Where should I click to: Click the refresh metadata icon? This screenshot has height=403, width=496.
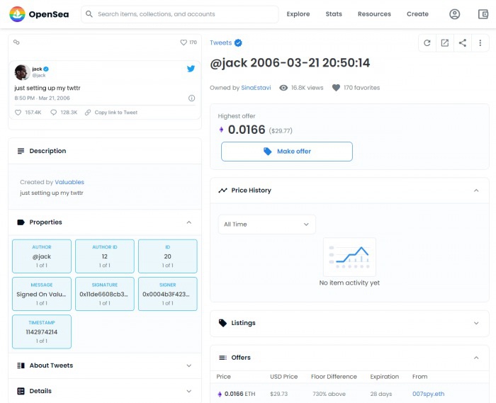click(x=427, y=43)
